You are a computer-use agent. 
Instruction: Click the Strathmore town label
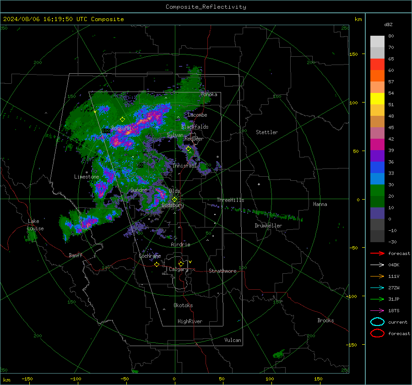[x=222, y=271]
